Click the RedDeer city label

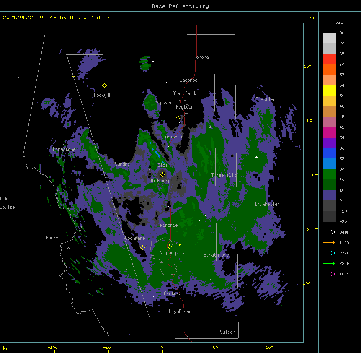185,107
